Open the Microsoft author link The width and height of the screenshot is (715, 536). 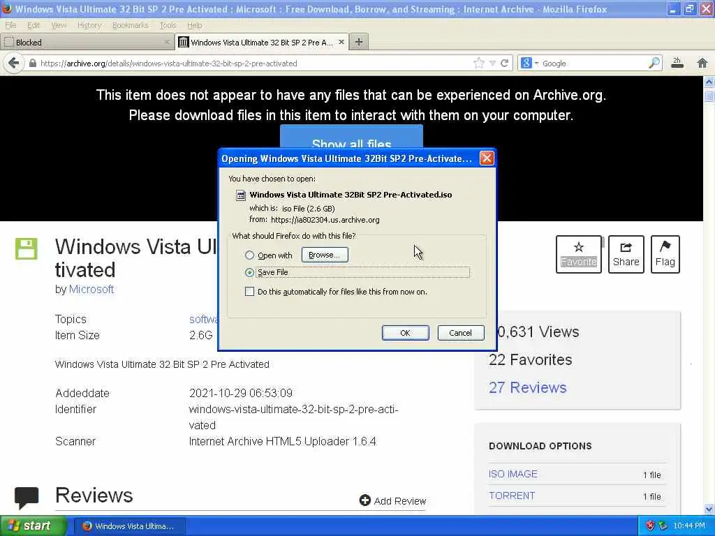pos(91,290)
